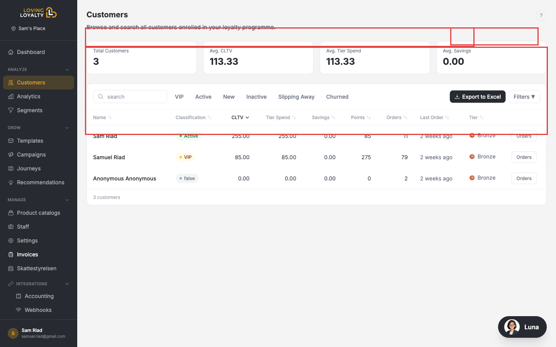Filter customers by New tab
The image size is (556, 347).
point(229,97)
